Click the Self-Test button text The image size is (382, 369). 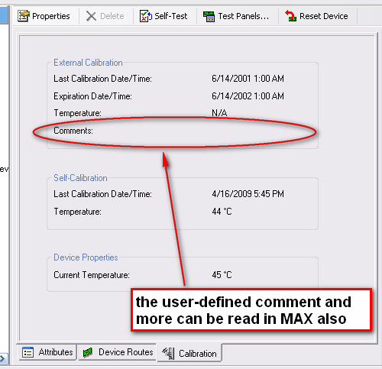pyautogui.click(x=171, y=16)
